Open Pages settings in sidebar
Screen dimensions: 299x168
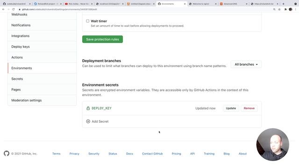coord(42,90)
